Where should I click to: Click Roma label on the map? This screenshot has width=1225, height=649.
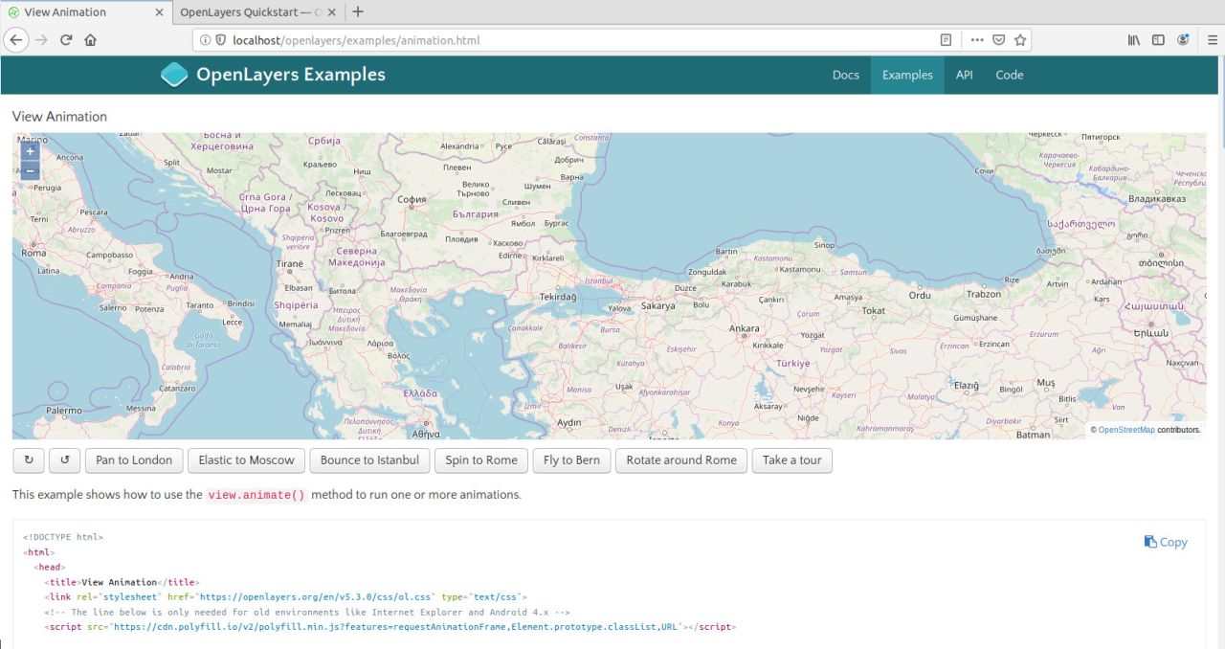[x=33, y=253]
